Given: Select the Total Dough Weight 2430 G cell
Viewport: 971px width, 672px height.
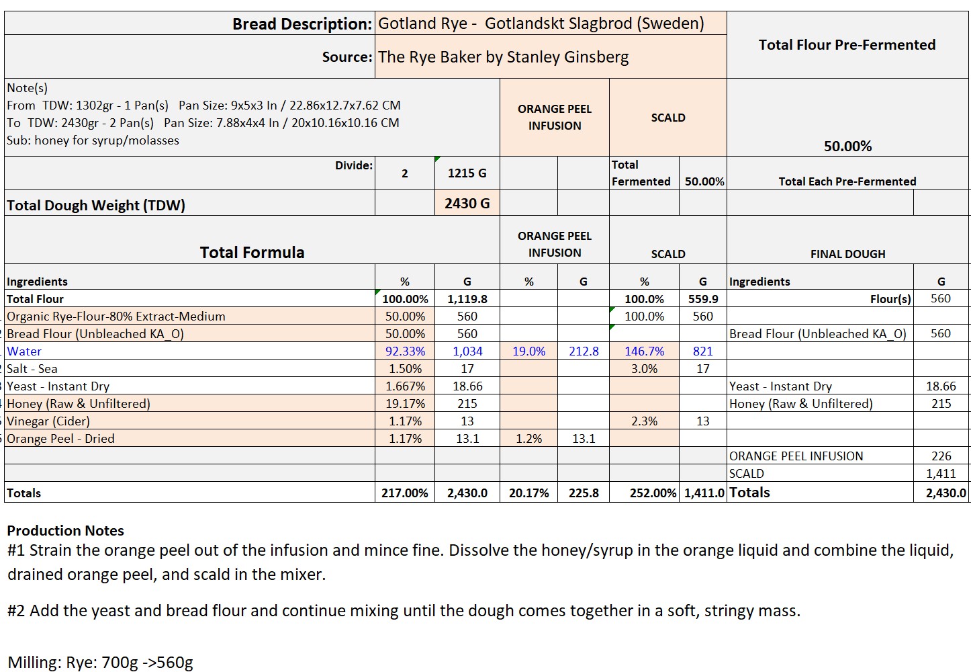Looking at the screenshot, I should (x=467, y=204).
